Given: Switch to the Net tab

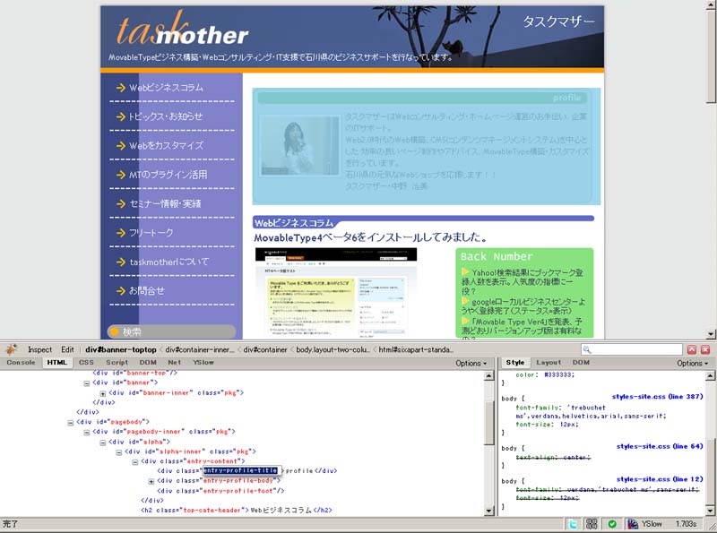Looking at the screenshot, I should click(174, 363).
